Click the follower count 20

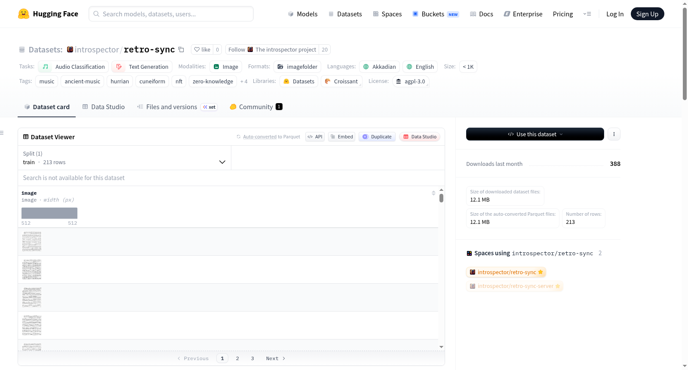pos(325,49)
